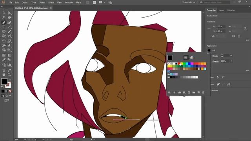Viewport: 251px width, 141px height.
Task: Switch to the Layers panel tab
Action: tap(221, 10)
